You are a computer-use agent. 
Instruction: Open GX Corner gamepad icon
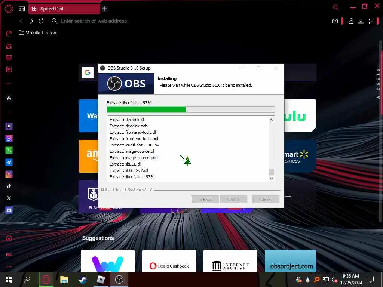point(22,9)
